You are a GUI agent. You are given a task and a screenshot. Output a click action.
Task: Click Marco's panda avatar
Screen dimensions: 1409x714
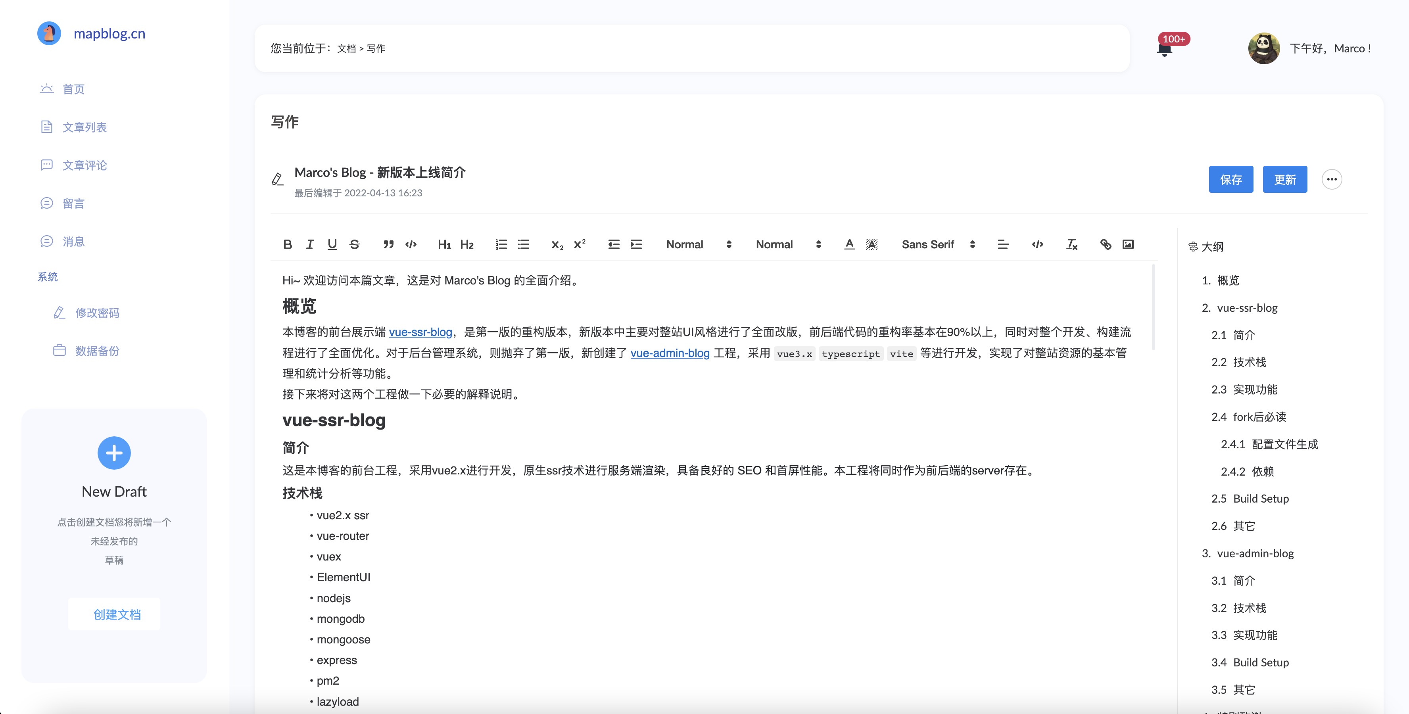point(1263,48)
